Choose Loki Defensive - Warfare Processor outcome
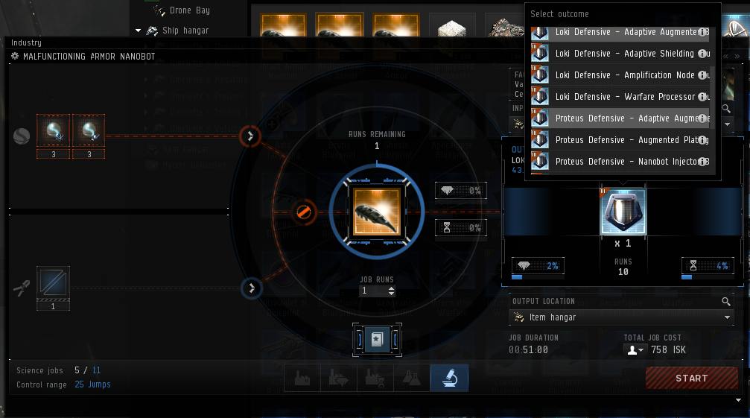This screenshot has width=750, height=418. pyautogui.click(x=620, y=97)
